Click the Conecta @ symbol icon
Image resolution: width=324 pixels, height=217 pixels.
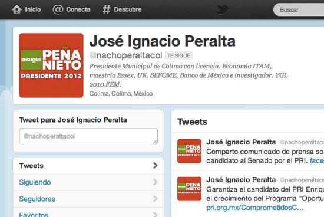58,9
